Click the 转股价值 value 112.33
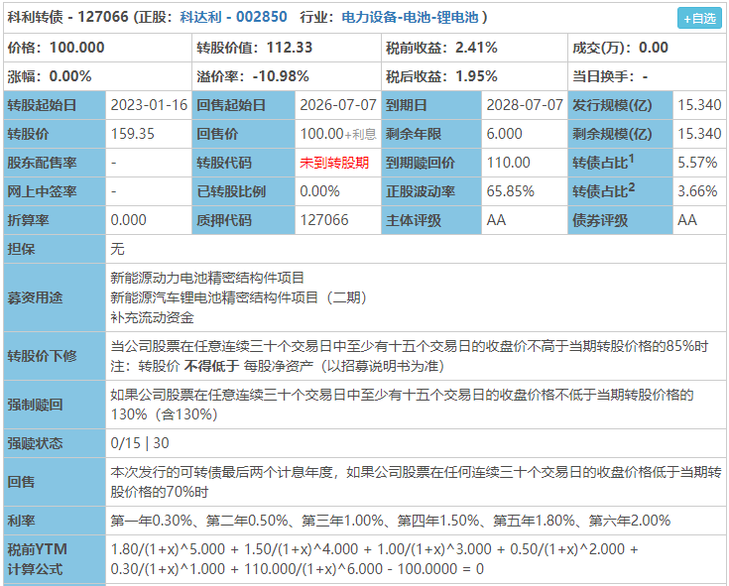 (290, 48)
